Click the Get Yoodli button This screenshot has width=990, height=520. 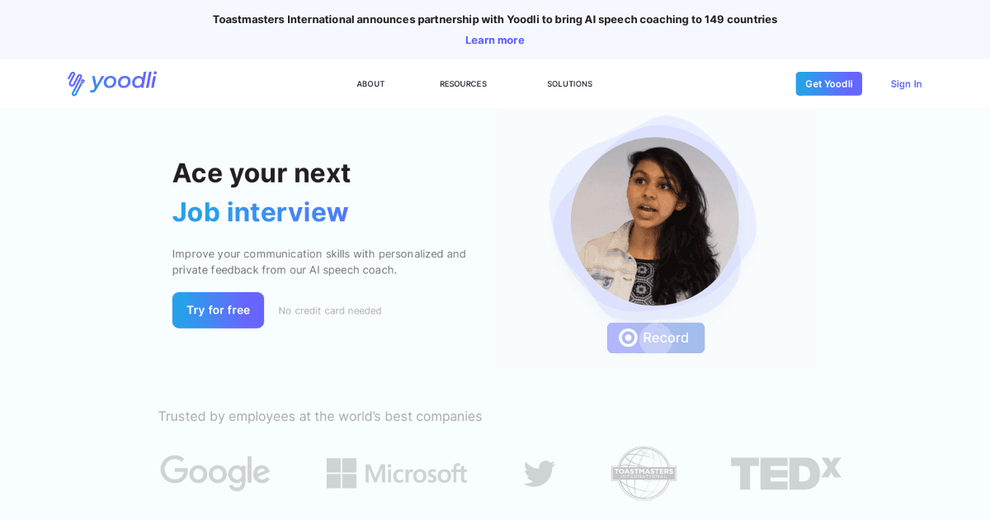click(x=828, y=83)
